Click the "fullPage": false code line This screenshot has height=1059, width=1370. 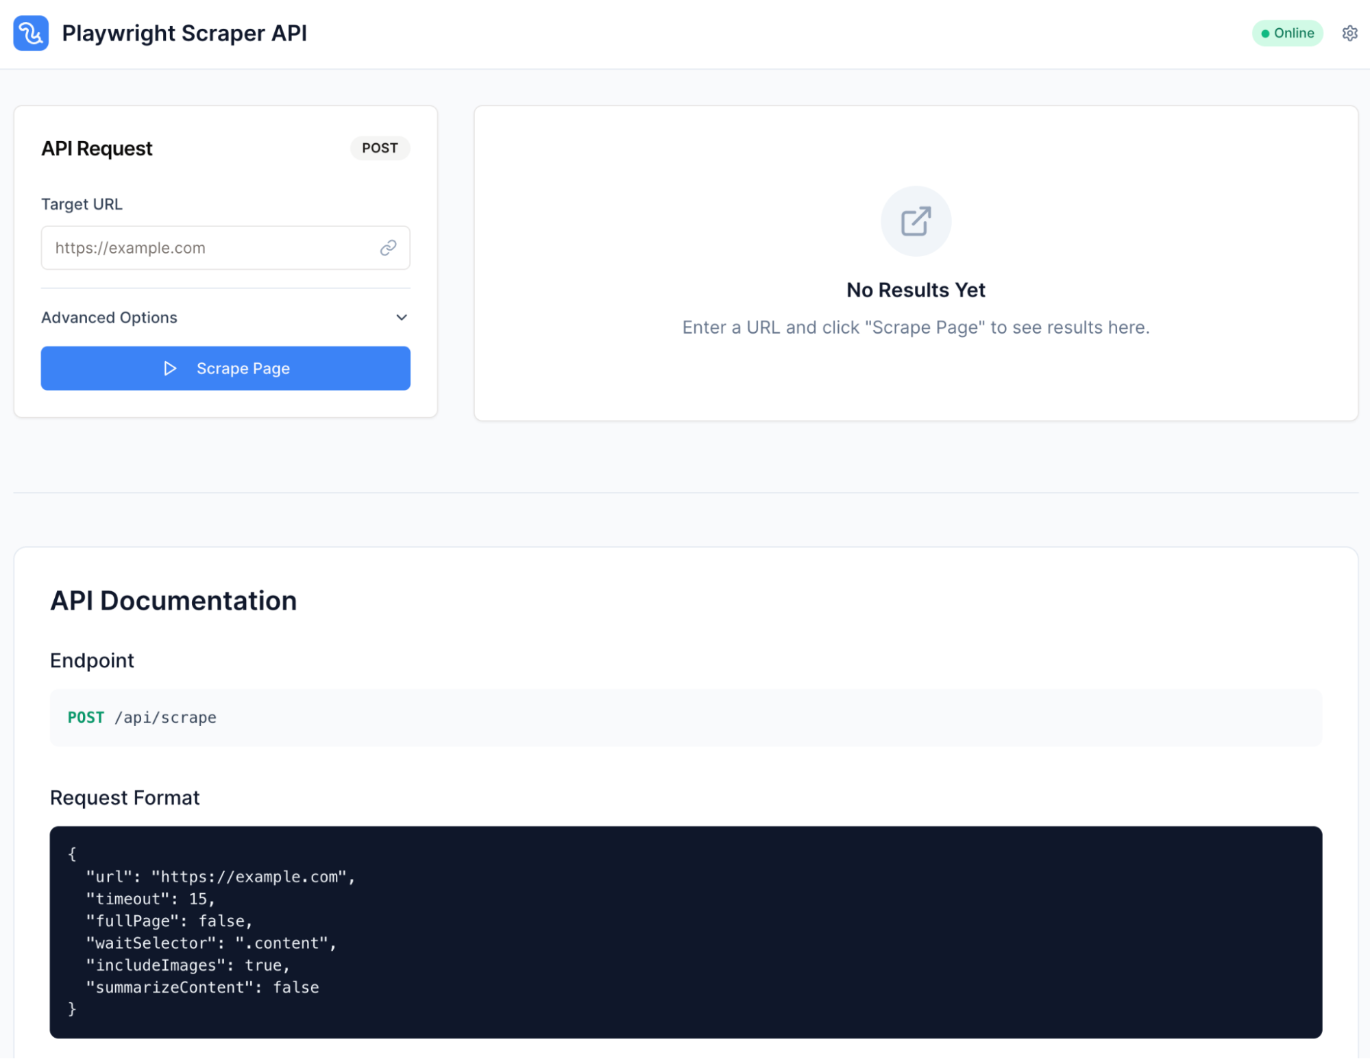(169, 921)
